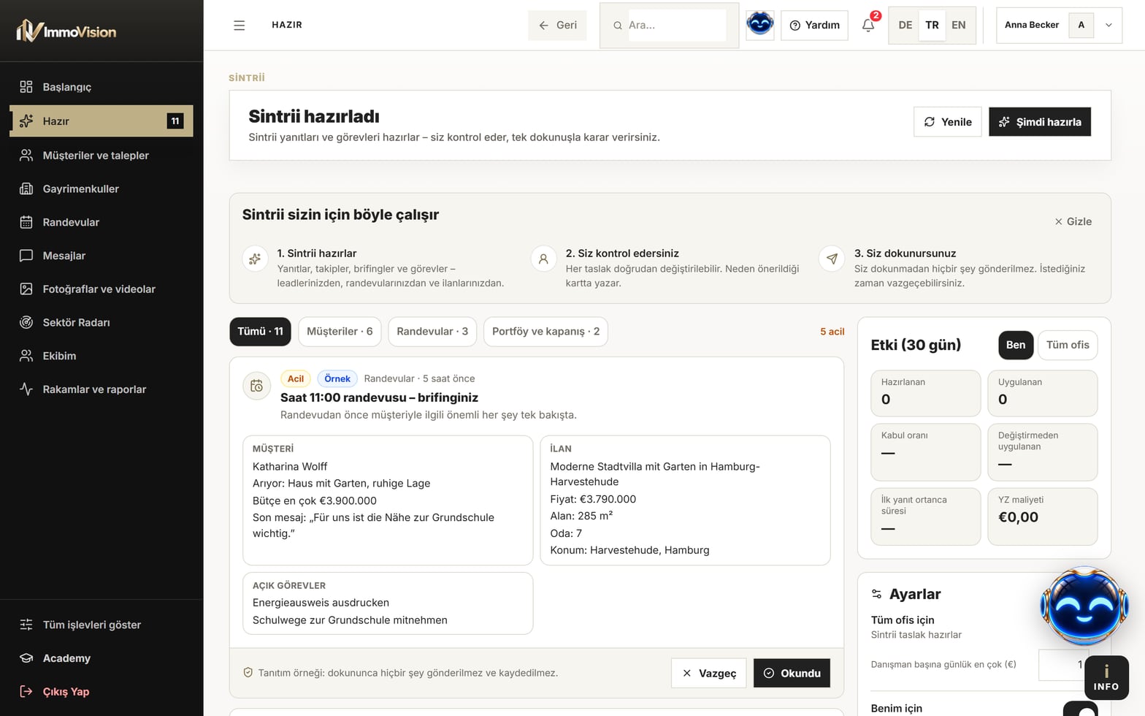
Task: Select Ben in Etki panel
Action: point(1016,345)
